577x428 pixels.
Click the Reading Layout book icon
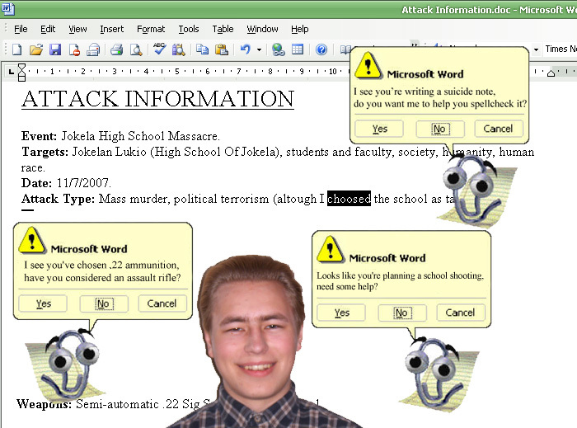click(345, 49)
